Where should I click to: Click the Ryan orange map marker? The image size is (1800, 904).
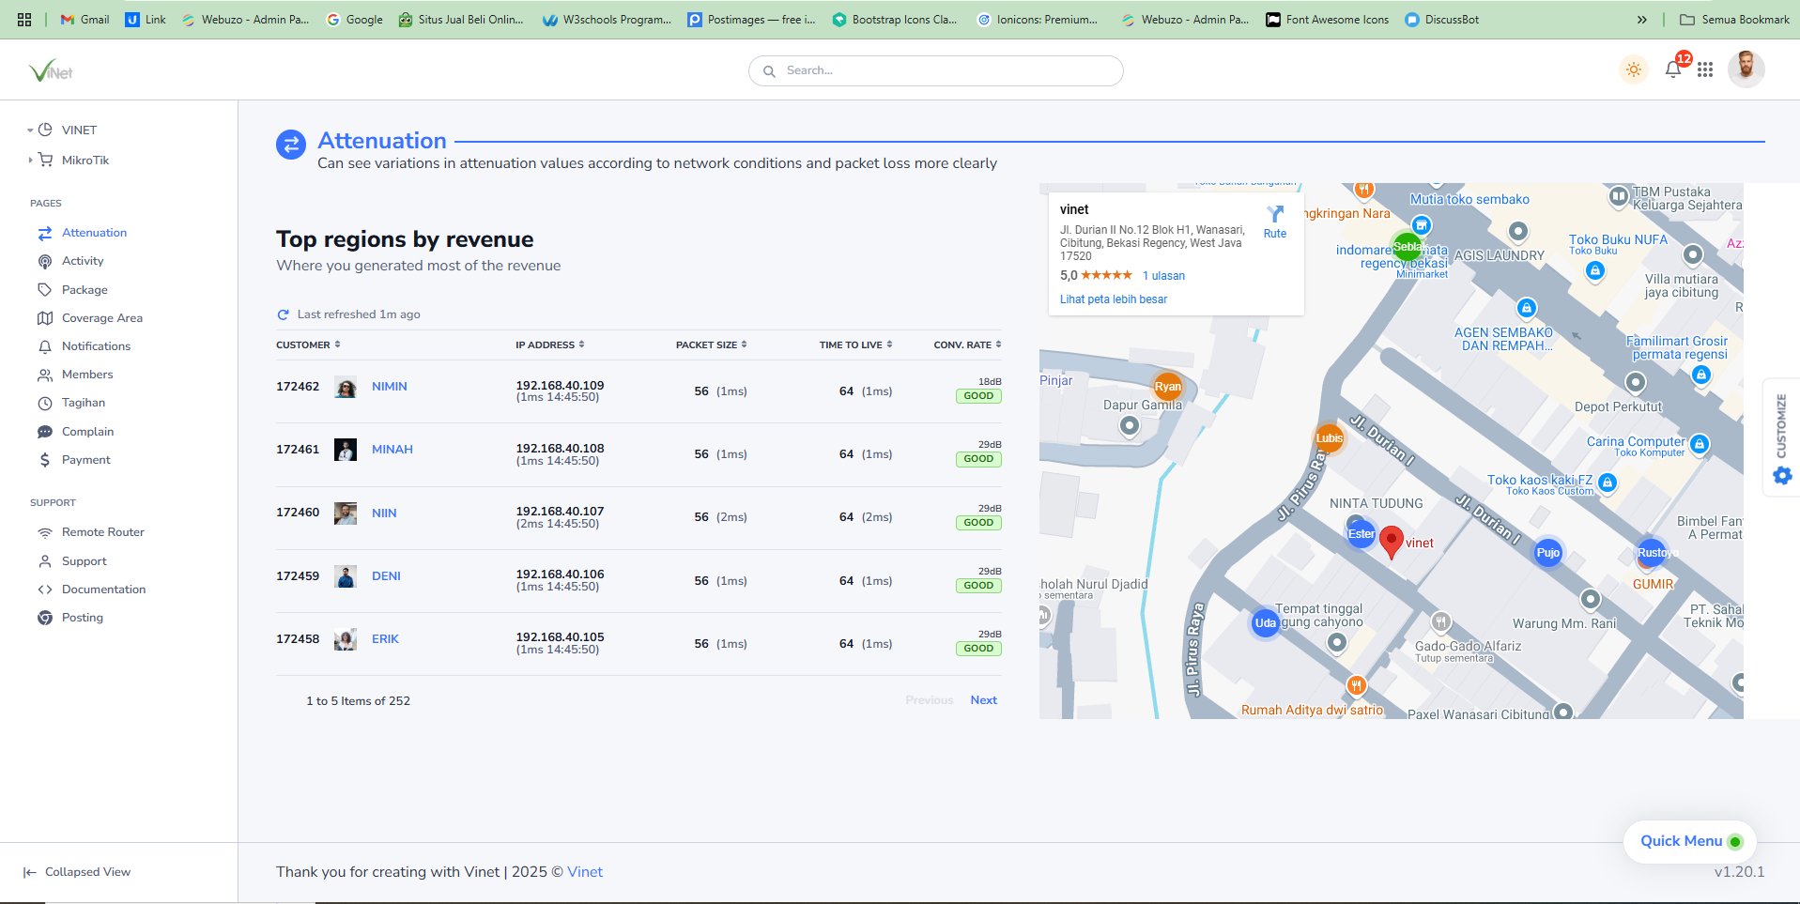pyautogui.click(x=1168, y=387)
